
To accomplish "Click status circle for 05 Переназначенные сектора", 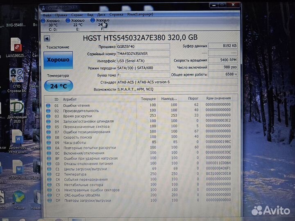I will pos(48,126).
